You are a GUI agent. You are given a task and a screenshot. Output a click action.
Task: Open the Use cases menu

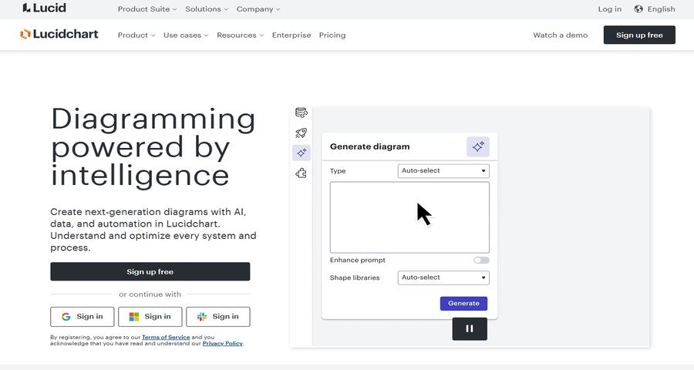[186, 35]
